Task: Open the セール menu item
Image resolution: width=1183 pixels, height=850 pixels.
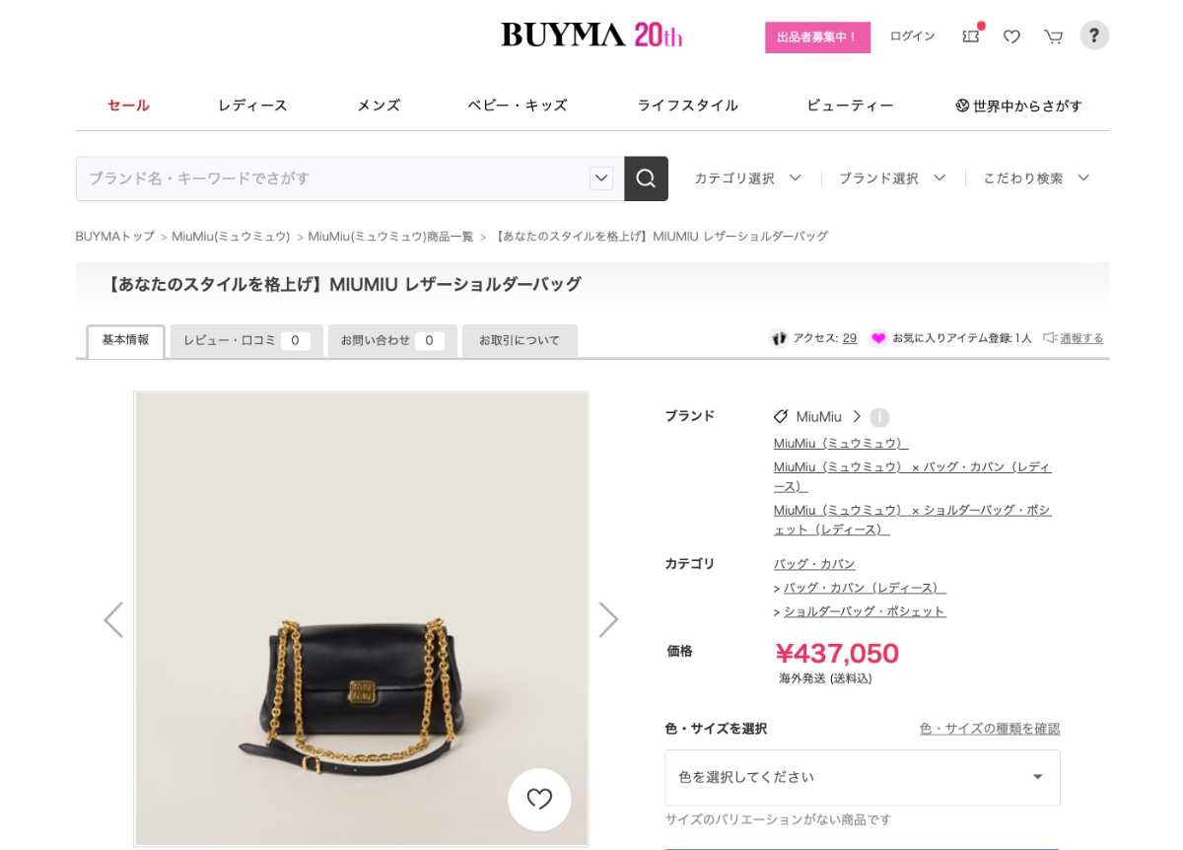Action: coord(128,106)
